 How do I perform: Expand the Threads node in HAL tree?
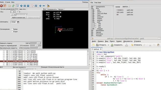click(x=92, y=35)
